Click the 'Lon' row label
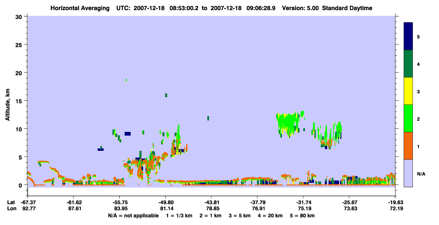The width and height of the screenshot is (439, 225). (x=11, y=209)
